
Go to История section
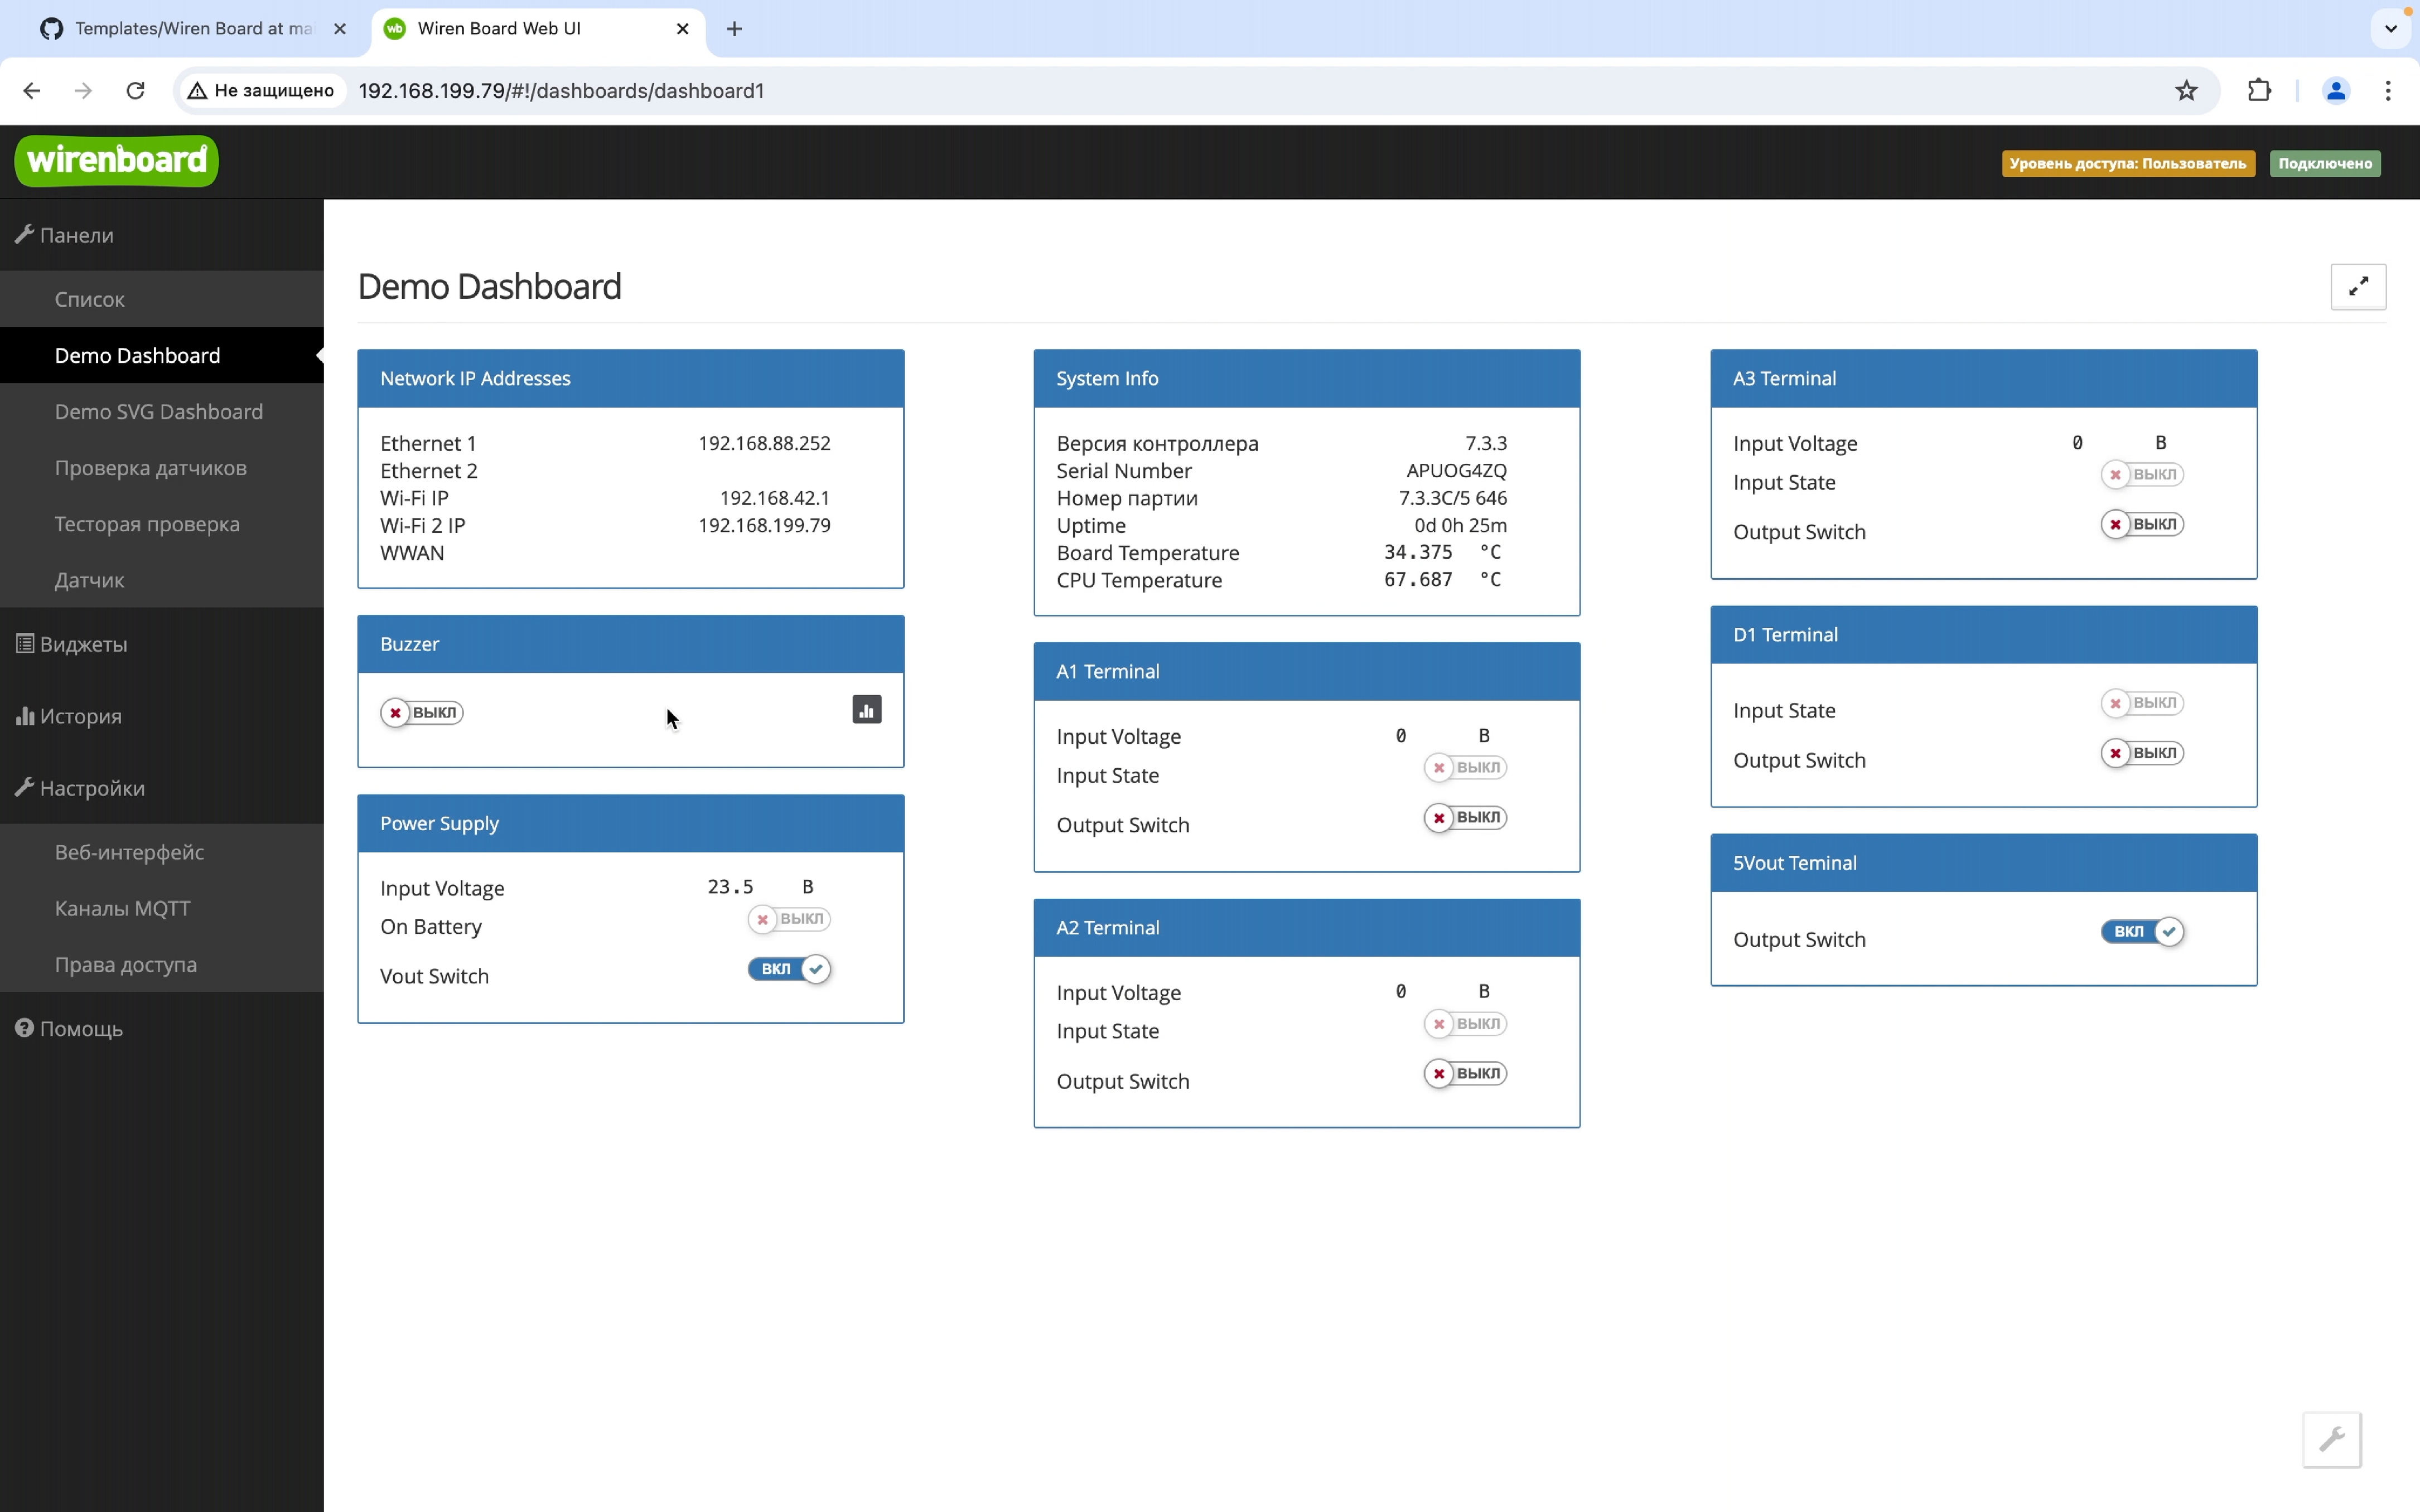point(80,716)
